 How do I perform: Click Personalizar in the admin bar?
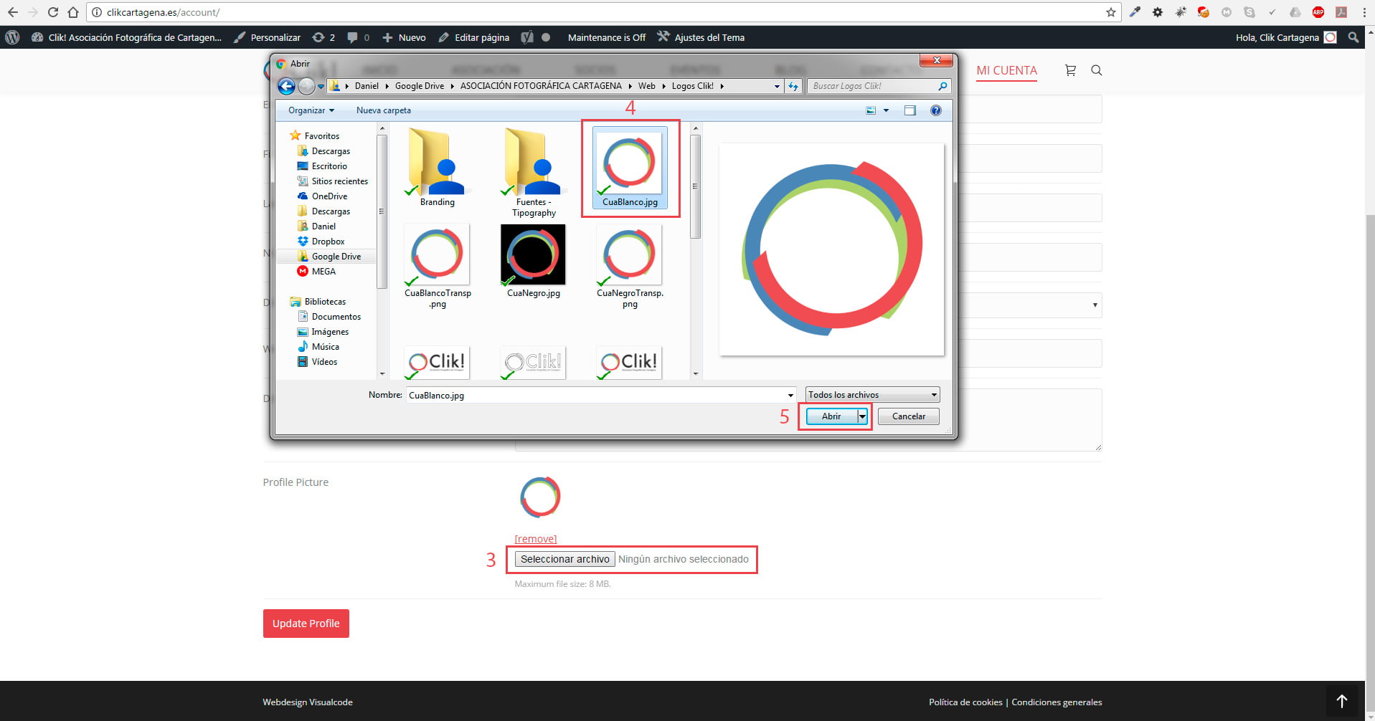[x=268, y=37]
